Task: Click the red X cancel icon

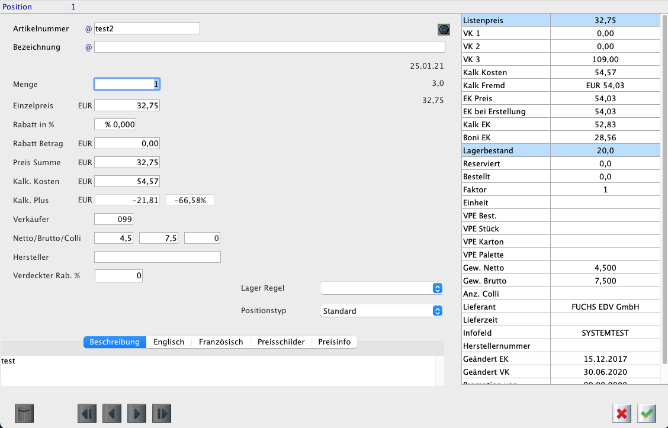Action: click(x=622, y=413)
